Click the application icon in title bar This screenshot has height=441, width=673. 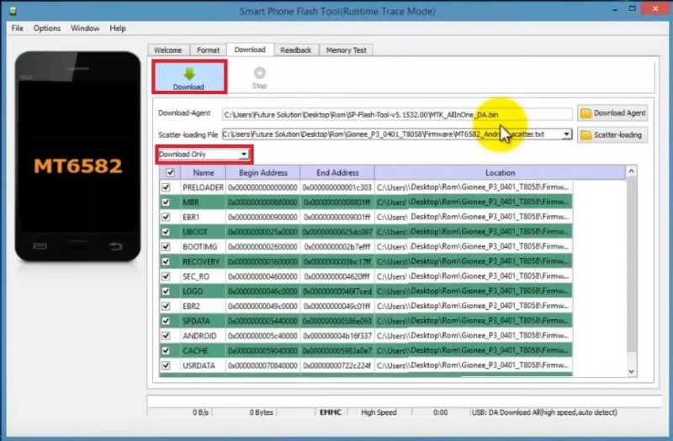coord(10,9)
